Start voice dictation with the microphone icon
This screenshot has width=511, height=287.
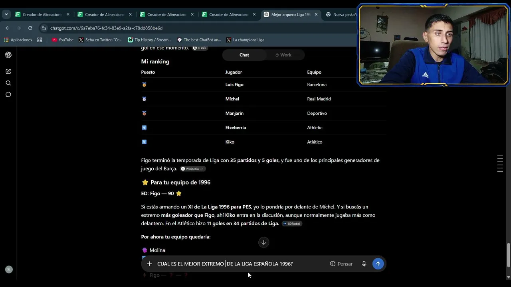click(x=364, y=264)
